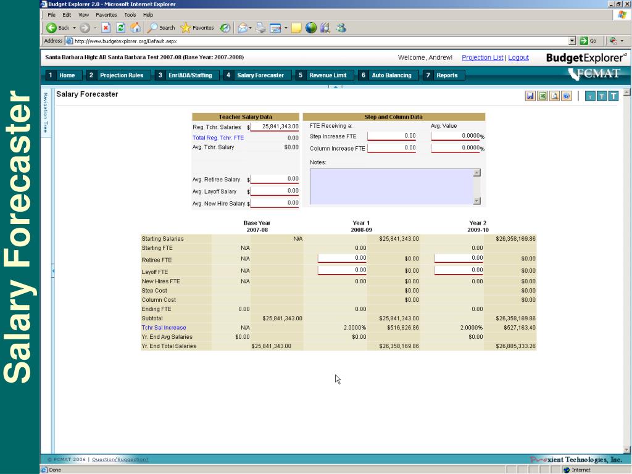Open the Projection List link
The width and height of the screenshot is (632, 474).
482,57
